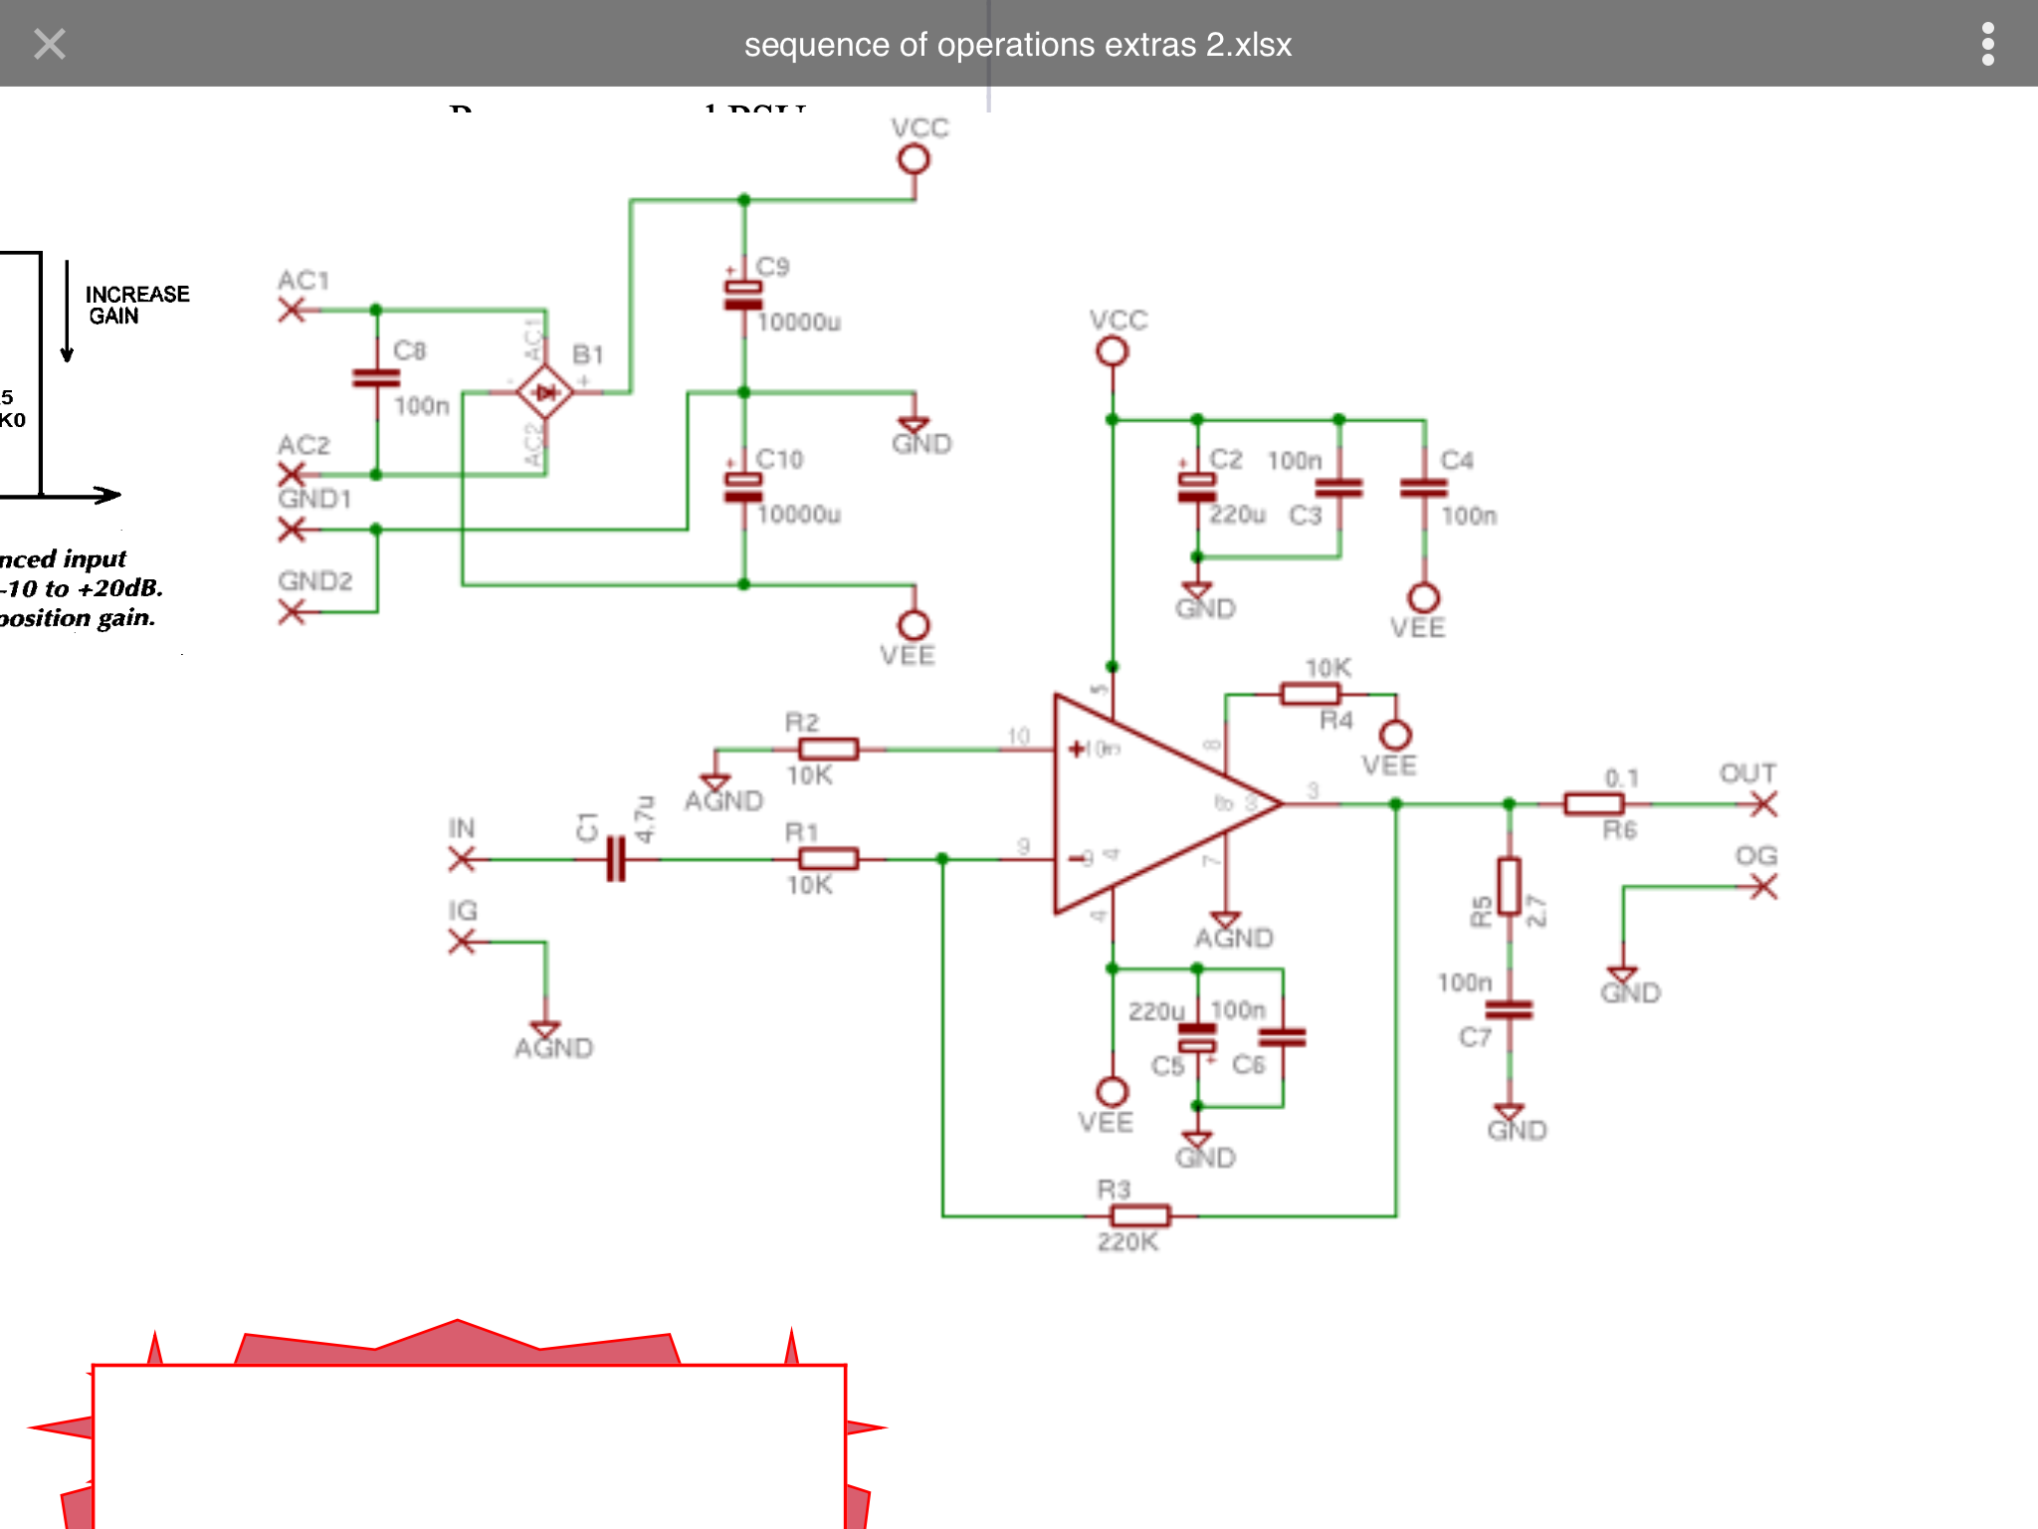The height and width of the screenshot is (1529, 2038).
Task: Select the C1 4.7u input capacitor
Action: (x=616, y=858)
